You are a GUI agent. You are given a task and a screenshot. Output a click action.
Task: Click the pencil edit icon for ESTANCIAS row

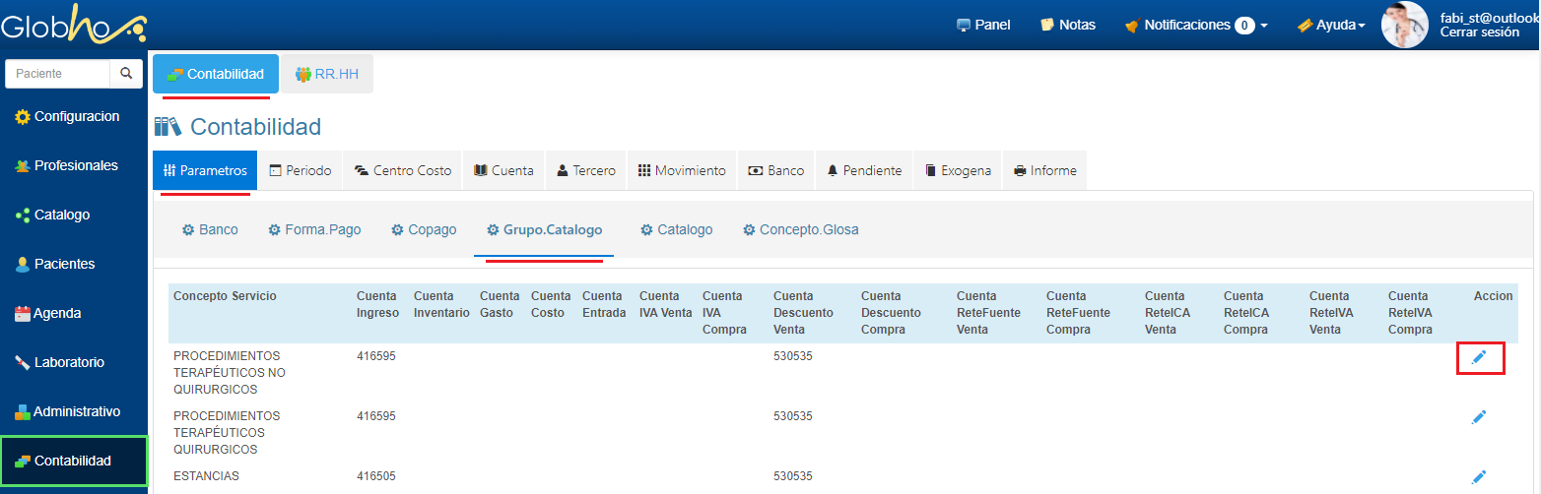[x=1478, y=477]
